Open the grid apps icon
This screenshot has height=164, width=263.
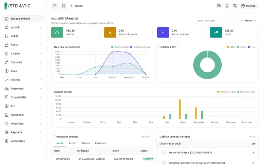pos(64,6)
